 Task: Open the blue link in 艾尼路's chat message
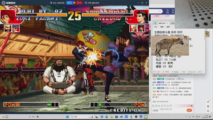tap(180, 79)
